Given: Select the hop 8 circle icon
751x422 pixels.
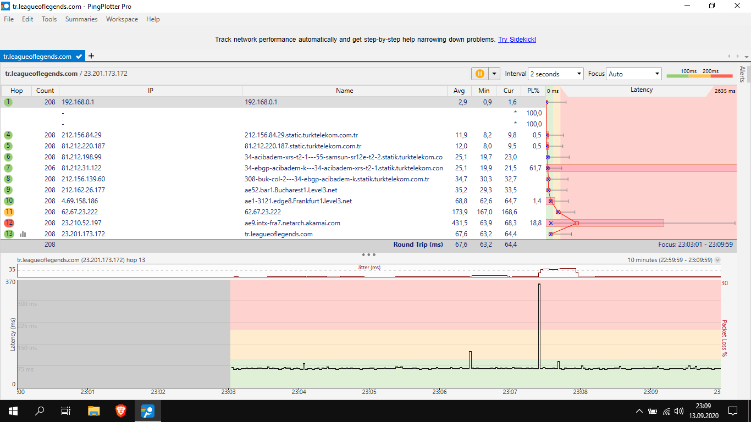Looking at the screenshot, I should click(8, 179).
